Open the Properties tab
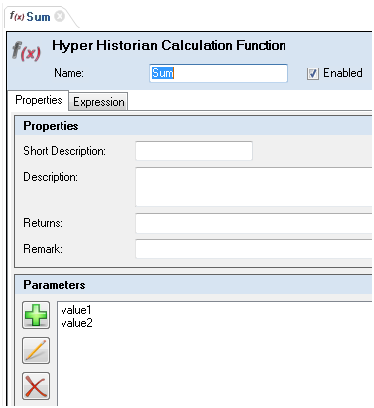 pyautogui.click(x=39, y=100)
